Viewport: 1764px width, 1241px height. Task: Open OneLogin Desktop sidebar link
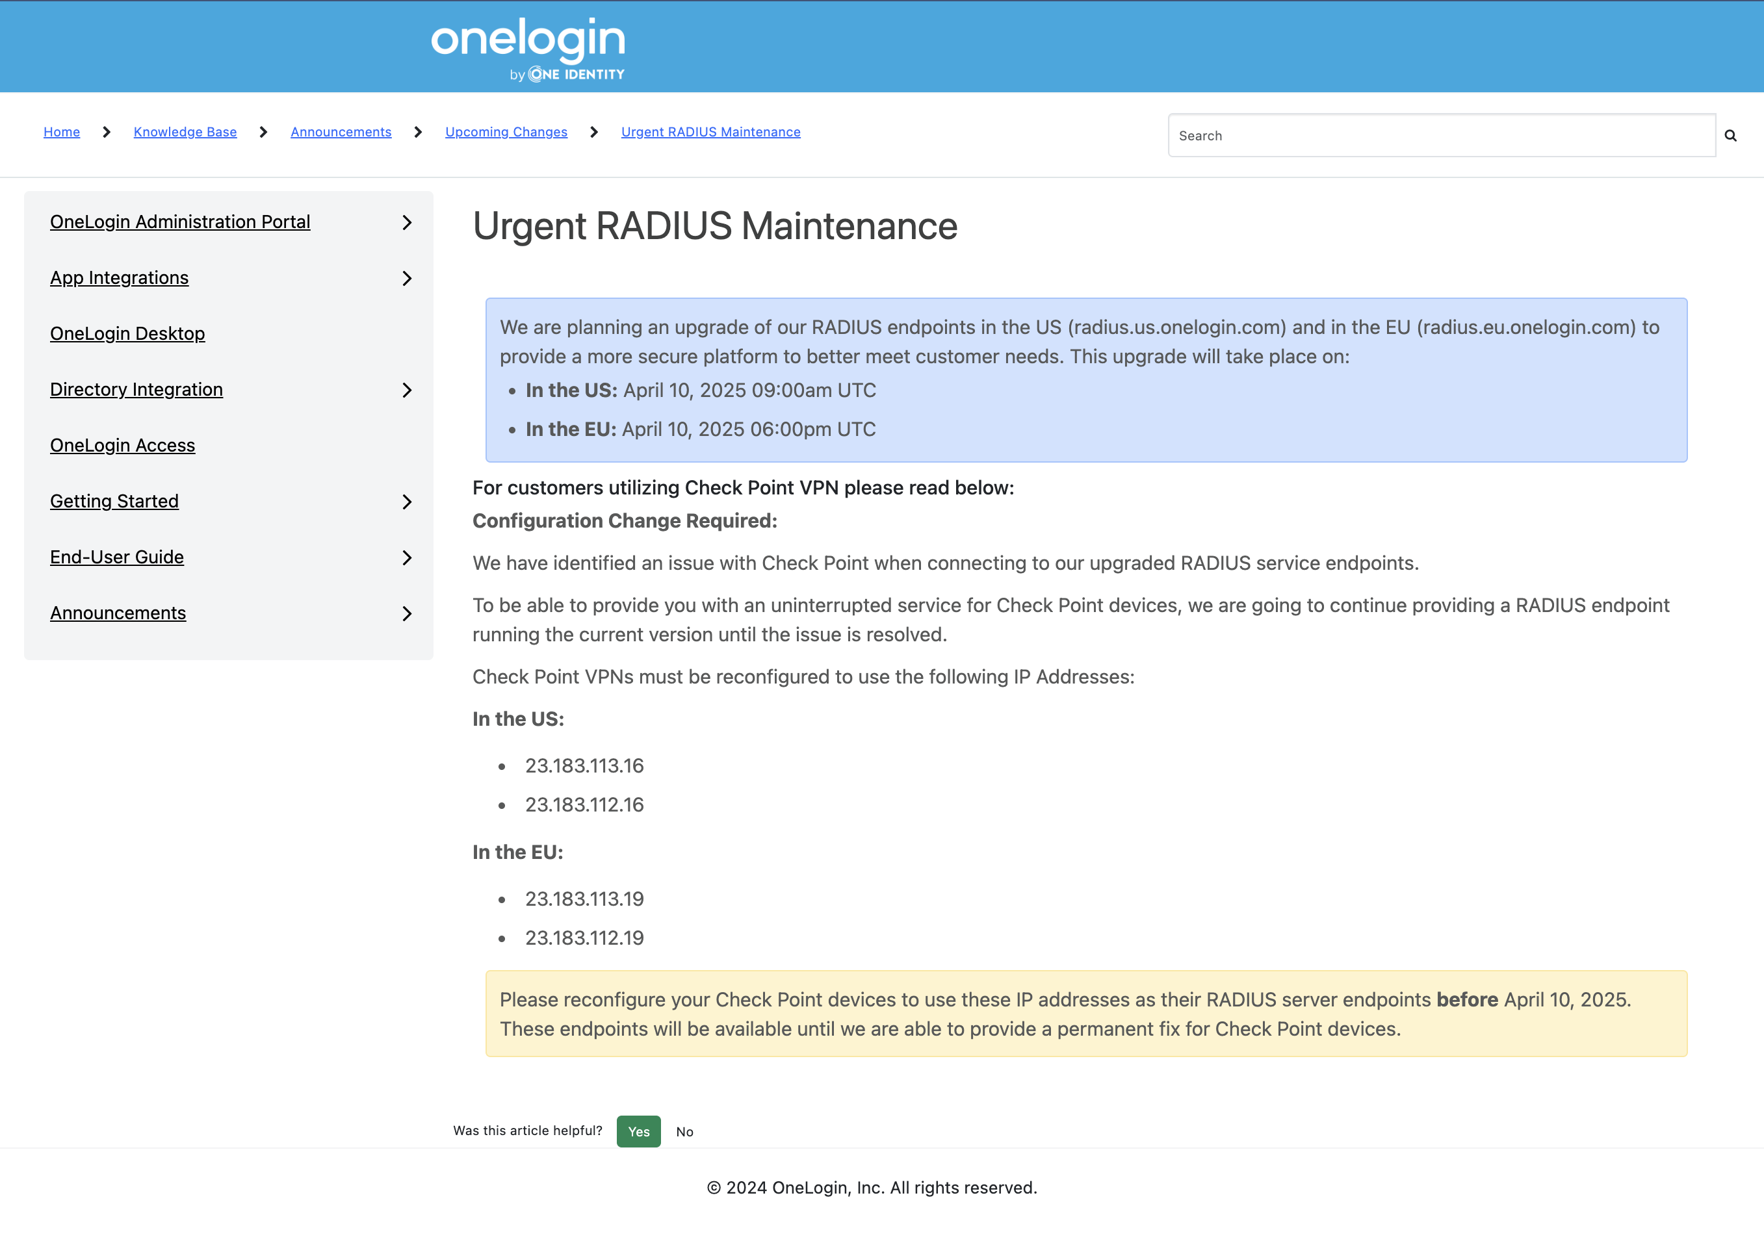point(127,334)
